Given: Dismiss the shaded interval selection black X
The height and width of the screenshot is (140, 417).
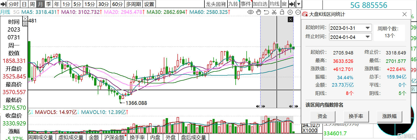Looking at the screenshot, I should 290,20.
